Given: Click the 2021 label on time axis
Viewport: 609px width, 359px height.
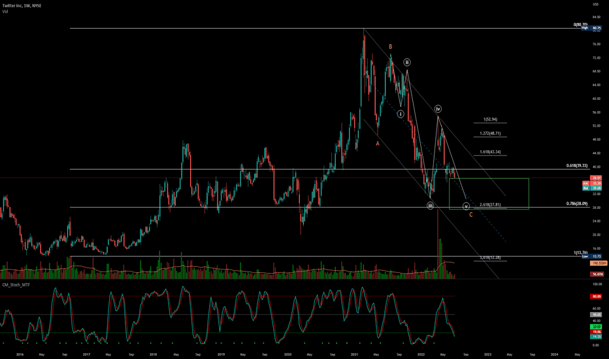Looking at the screenshot, I should (x=355, y=354).
